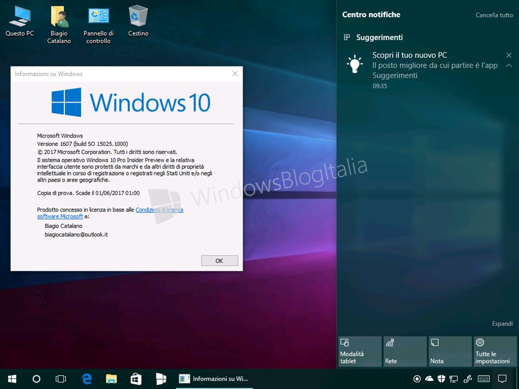This screenshot has height=389, width=519.
Task: Toggle Modalità tablet quick action
Action: 360,351
